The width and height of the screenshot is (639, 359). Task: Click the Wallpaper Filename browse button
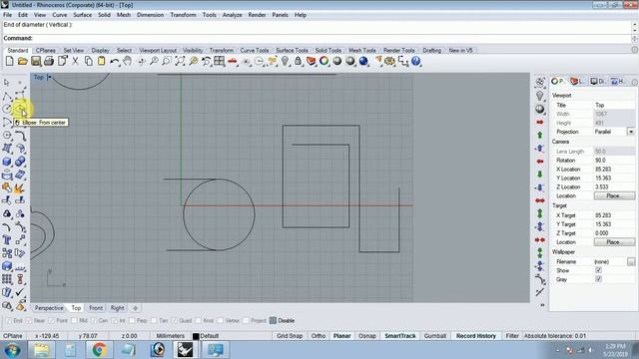[631, 261]
